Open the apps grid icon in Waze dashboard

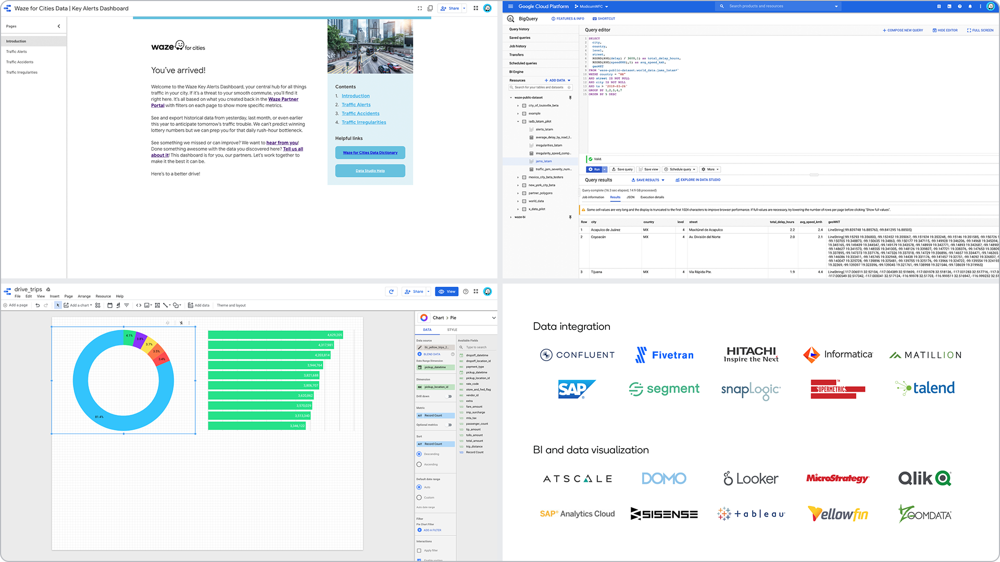(x=476, y=8)
